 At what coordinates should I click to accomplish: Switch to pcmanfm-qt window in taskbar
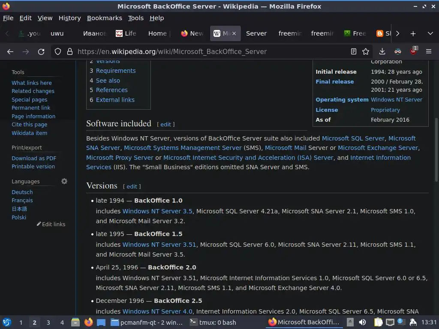click(147, 323)
